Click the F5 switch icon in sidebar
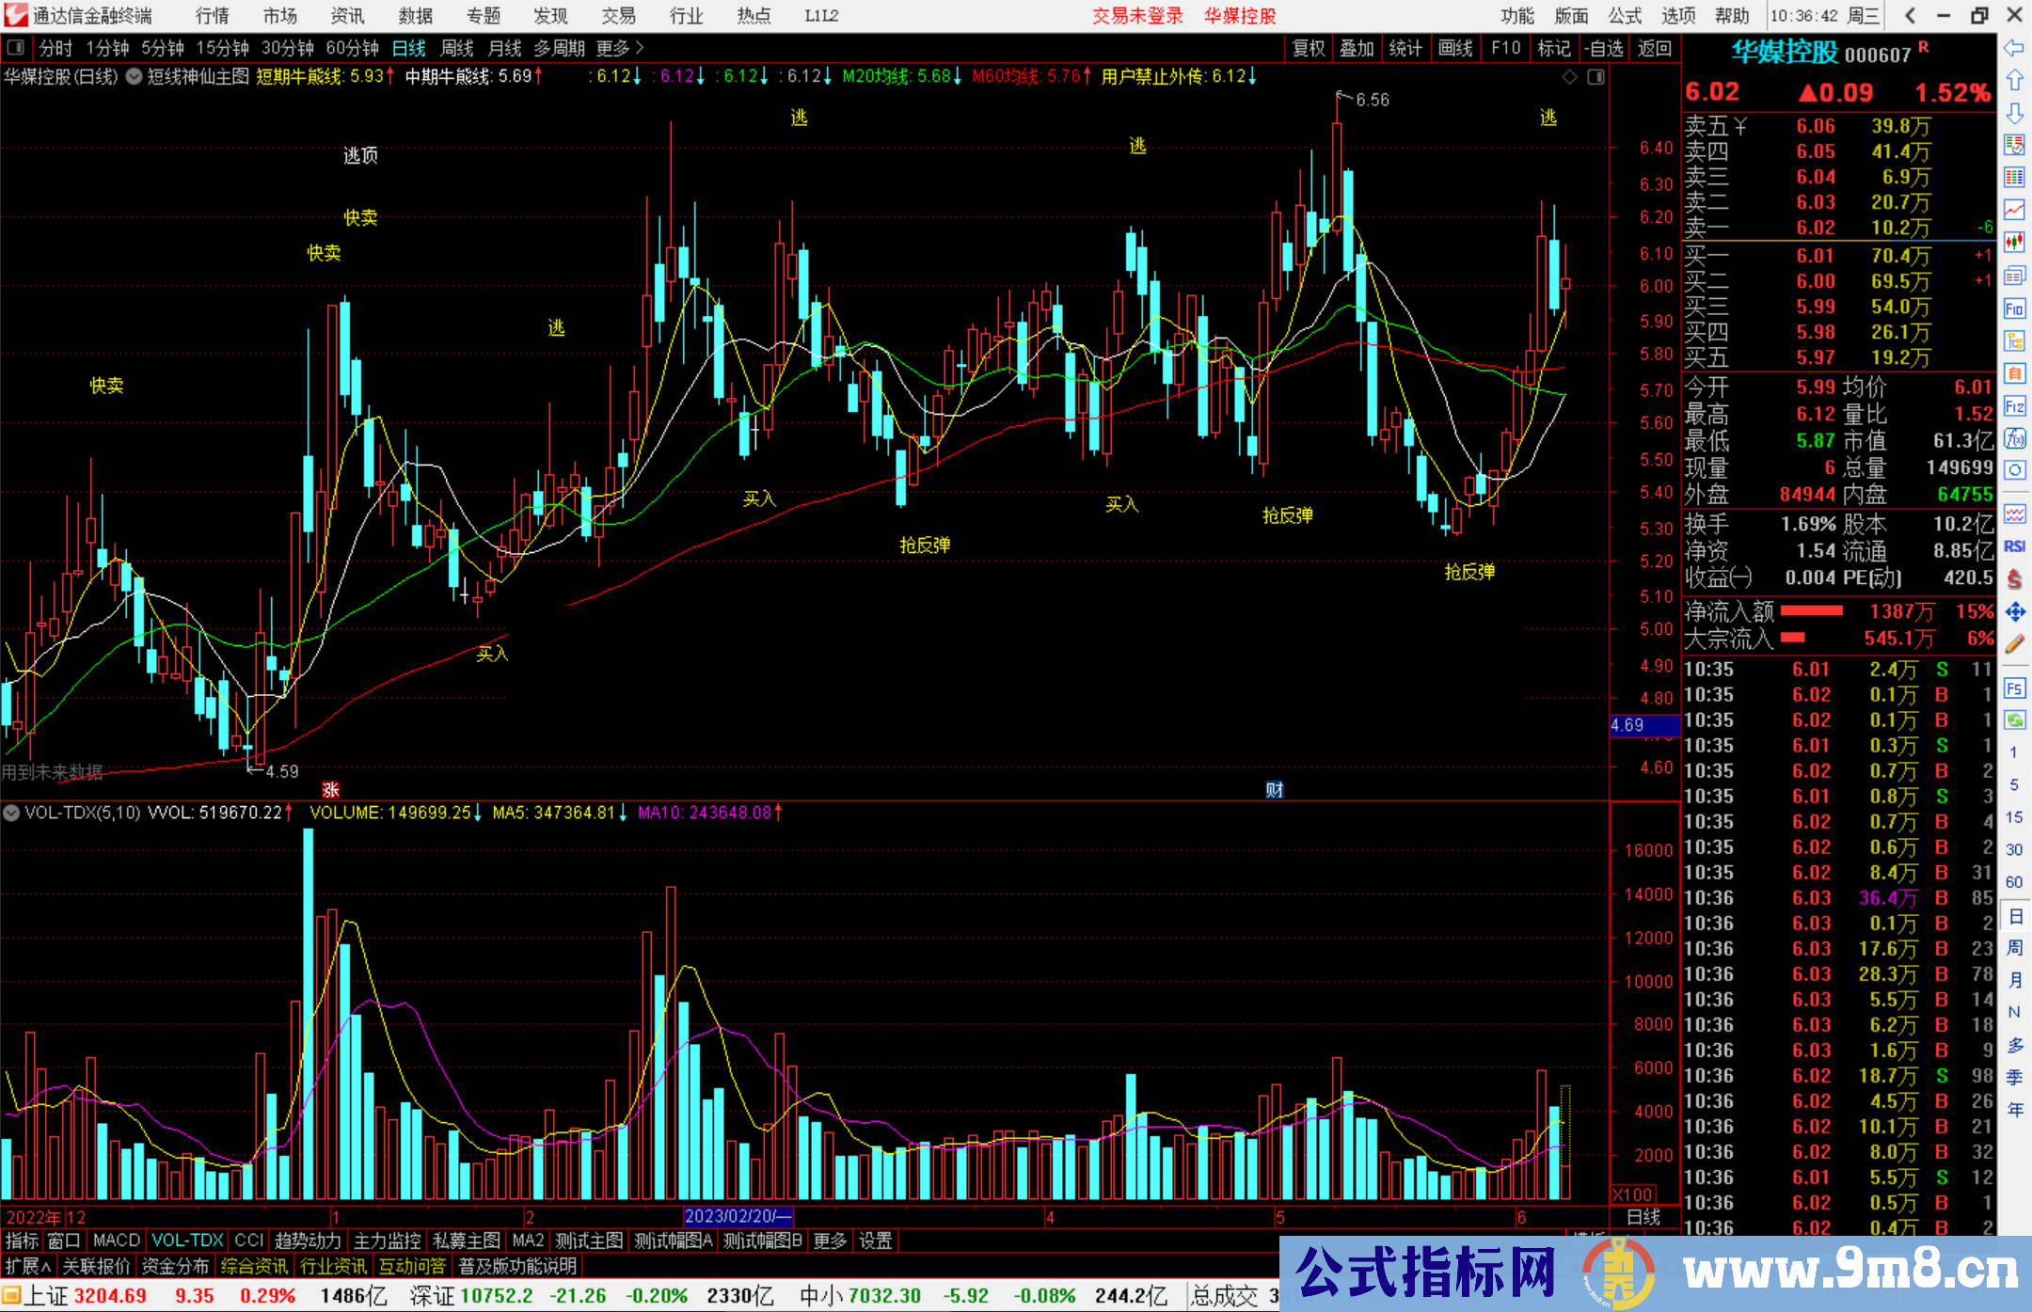This screenshot has width=2032, height=1312. pyautogui.click(x=2014, y=688)
